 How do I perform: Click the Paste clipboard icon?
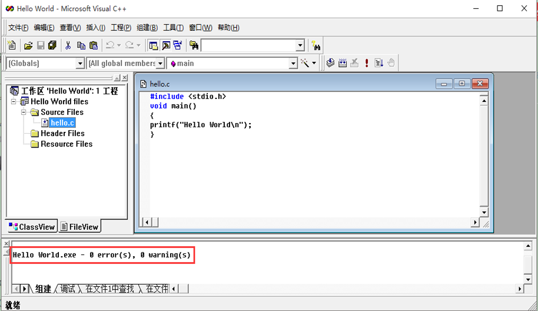click(x=94, y=45)
